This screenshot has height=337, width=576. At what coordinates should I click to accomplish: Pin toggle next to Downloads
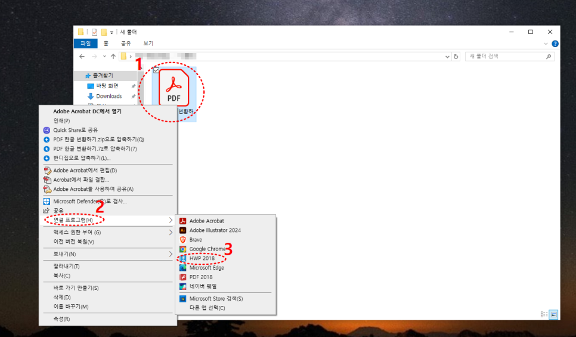(x=134, y=96)
